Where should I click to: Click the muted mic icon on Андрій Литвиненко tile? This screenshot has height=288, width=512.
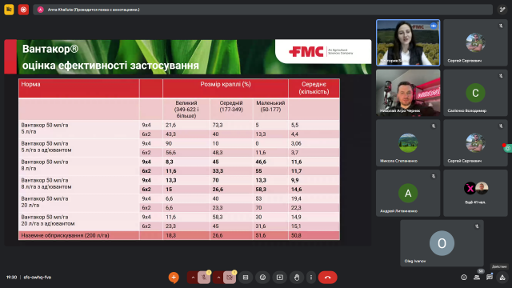point(434,176)
